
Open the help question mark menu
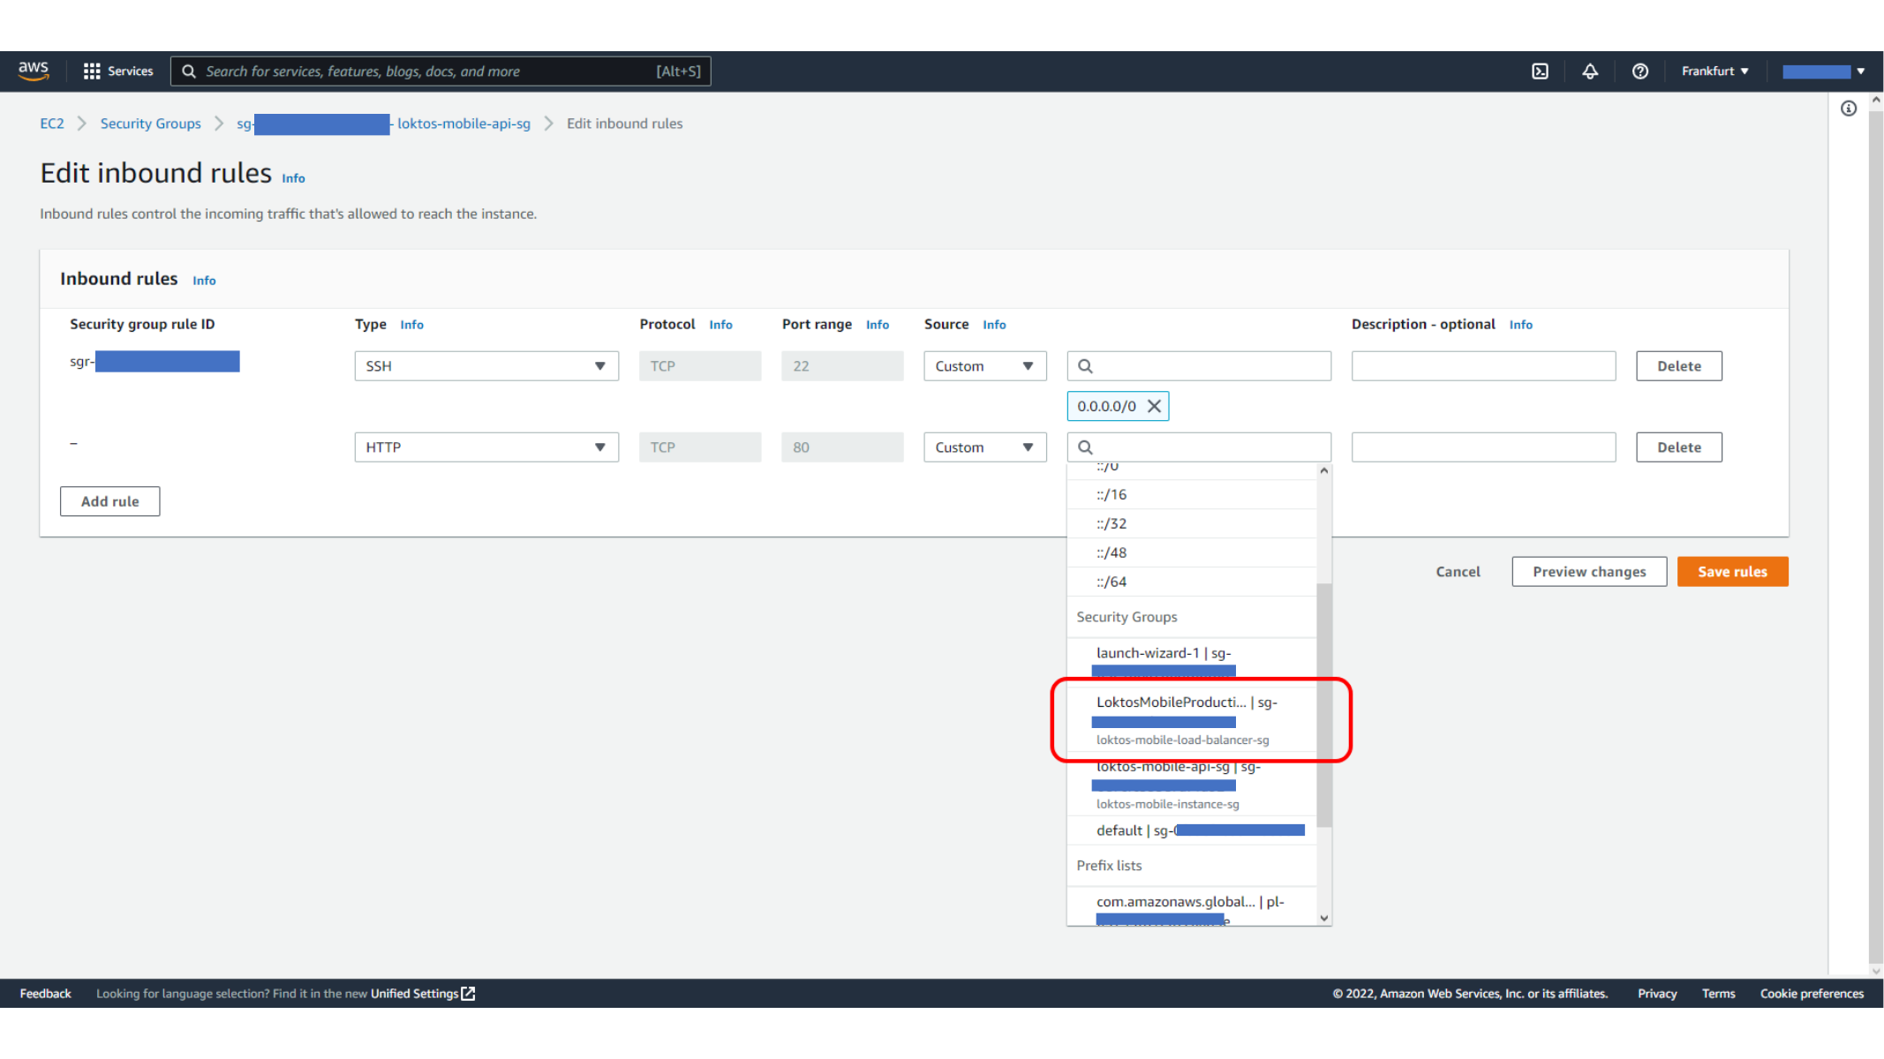tap(1639, 71)
